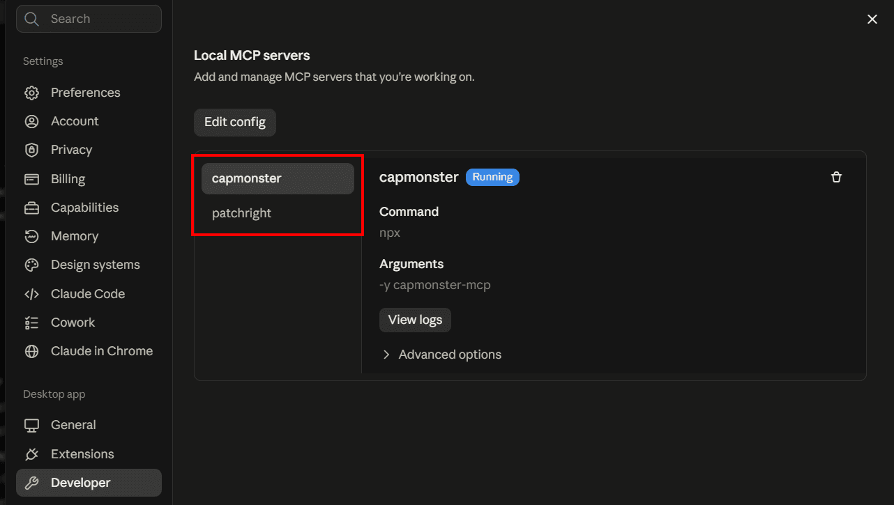894x505 pixels.
Task: Click the Capabilities briefcase icon
Action: click(31, 208)
